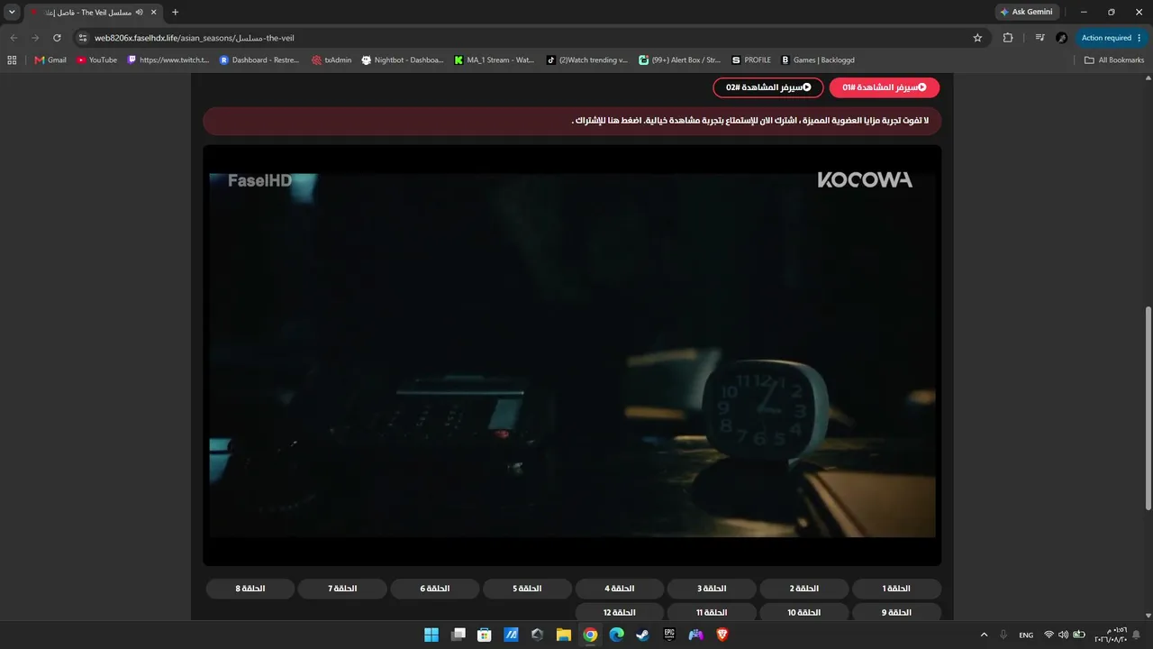The image size is (1153, 649).
Task: View site information icon in the address bar
Action: tap(83, 38)
